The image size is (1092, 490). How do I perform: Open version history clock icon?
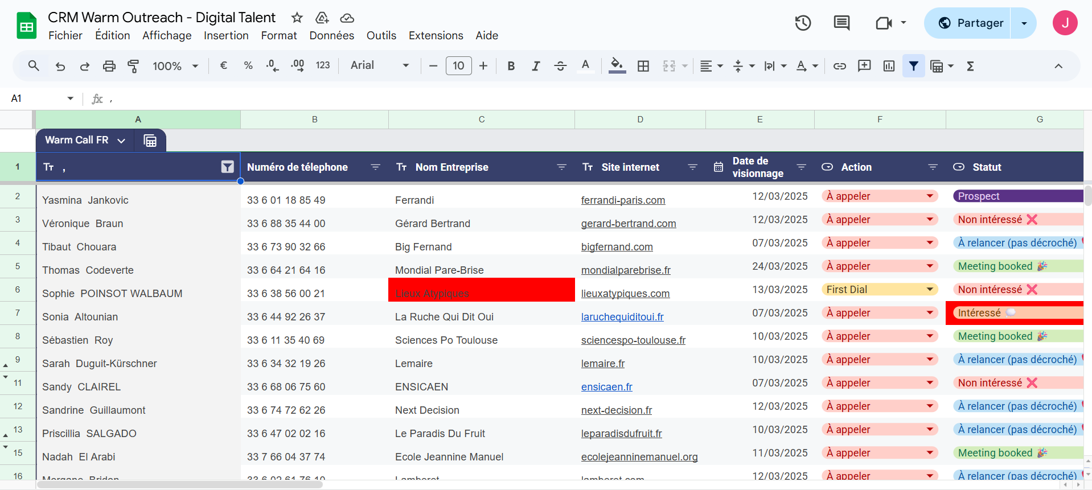click(803, 23)
